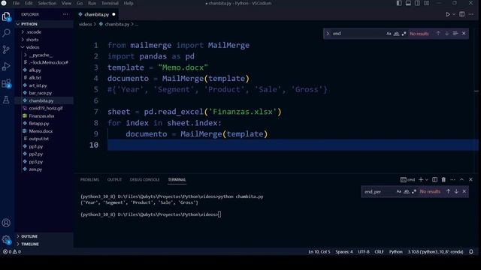
Task: Close the editor find widget
Action: tap(464, 33)
